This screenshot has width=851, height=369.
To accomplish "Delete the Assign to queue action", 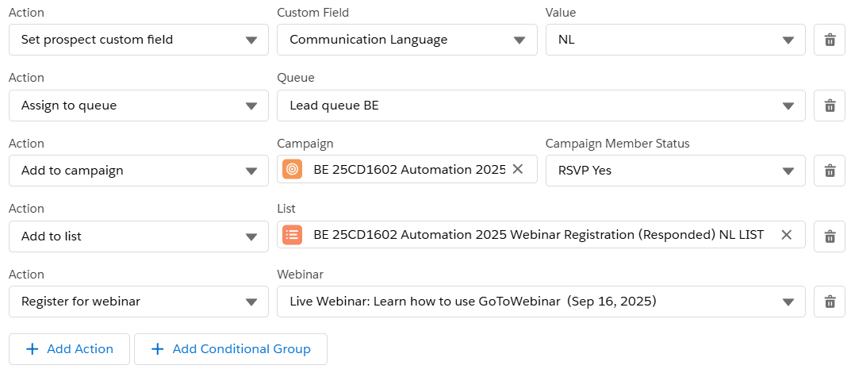I will click(x=830, y=106).
